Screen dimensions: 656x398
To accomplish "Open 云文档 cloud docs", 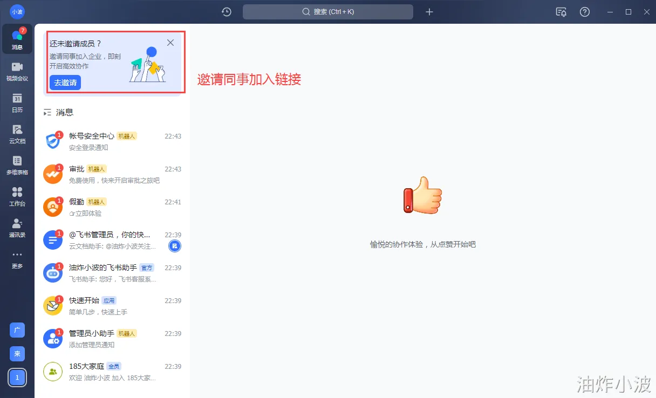I will click(17, 133).
